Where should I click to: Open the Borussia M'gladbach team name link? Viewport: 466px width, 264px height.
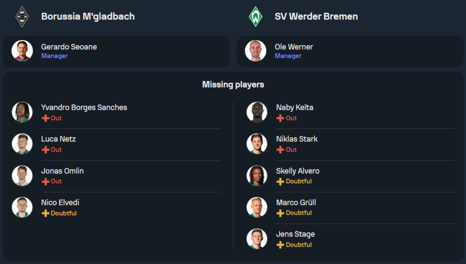[x=88, y=16]
